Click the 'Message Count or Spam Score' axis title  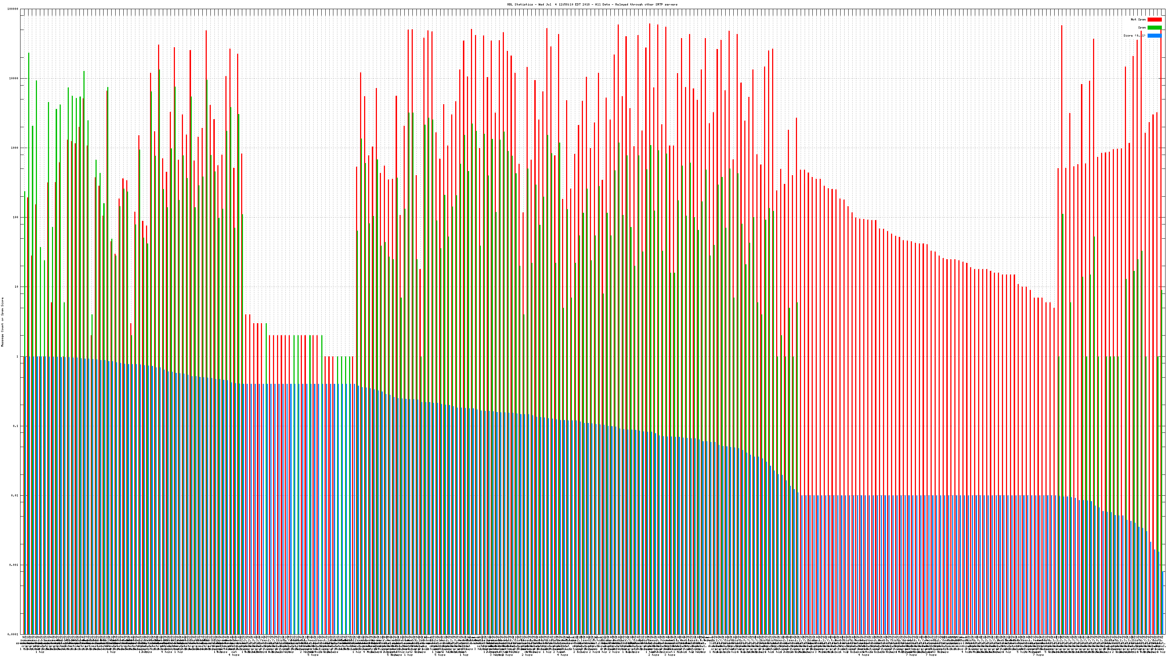coord(2,322)
